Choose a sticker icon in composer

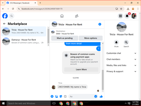point(61,96)
